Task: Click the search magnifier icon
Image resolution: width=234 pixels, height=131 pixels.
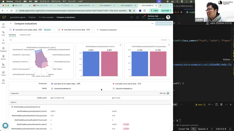Action: click(132, 17)
